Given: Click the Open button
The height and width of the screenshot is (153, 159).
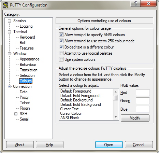Looking at the screenshot, I should click(109, 145).
